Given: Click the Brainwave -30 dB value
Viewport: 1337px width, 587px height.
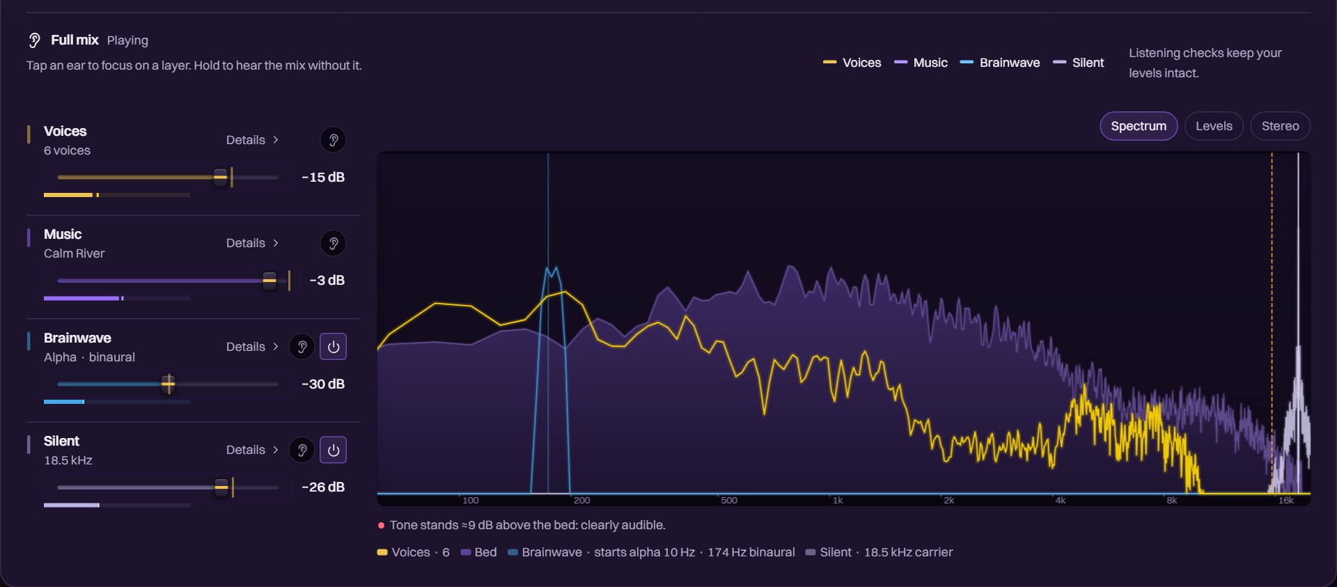Looking at the screenshot, I should 323,384.
